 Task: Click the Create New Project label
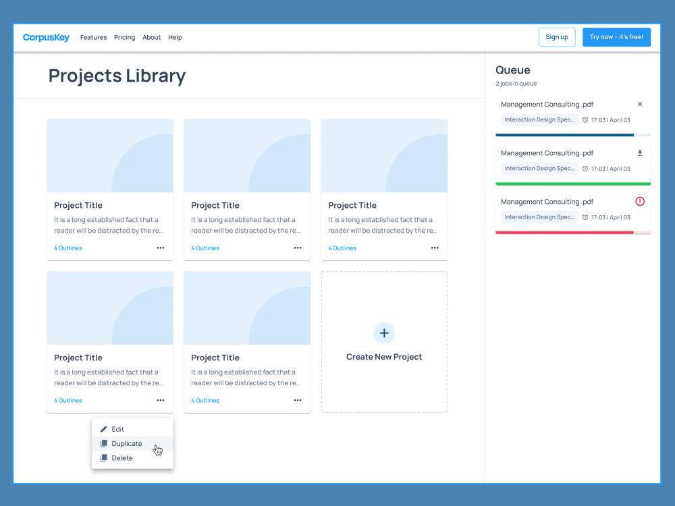click(x=384, y=357)
